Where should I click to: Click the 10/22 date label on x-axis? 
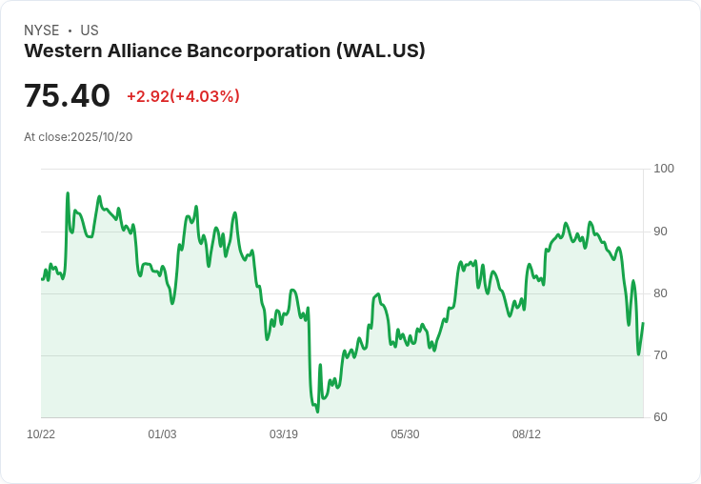41,434
